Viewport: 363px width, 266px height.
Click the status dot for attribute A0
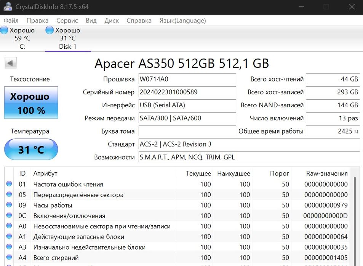coord(9,226)
